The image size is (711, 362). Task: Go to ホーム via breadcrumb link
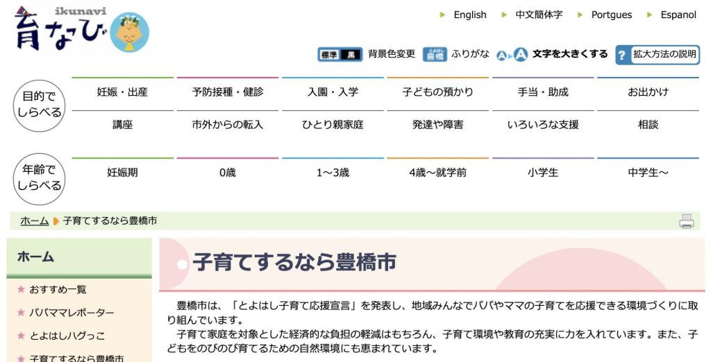pos(35,221)
